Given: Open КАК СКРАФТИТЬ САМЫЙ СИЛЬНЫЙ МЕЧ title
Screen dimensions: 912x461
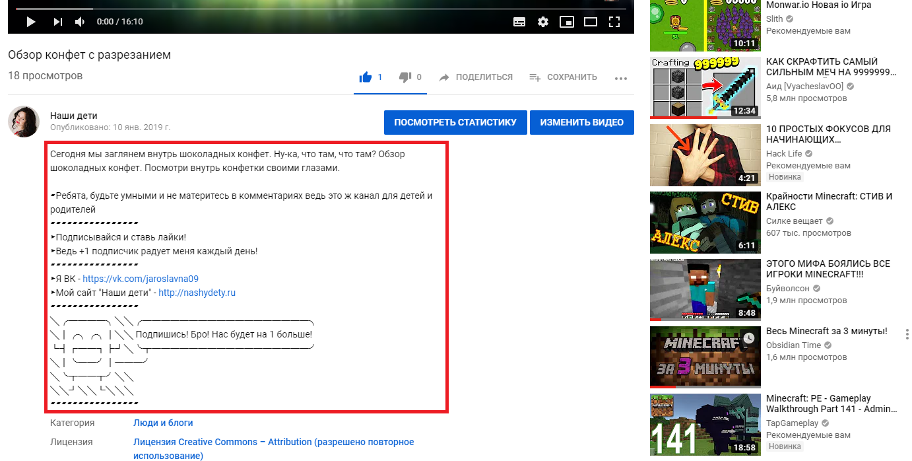Looking at the screenshot, I should pos(831,67).
